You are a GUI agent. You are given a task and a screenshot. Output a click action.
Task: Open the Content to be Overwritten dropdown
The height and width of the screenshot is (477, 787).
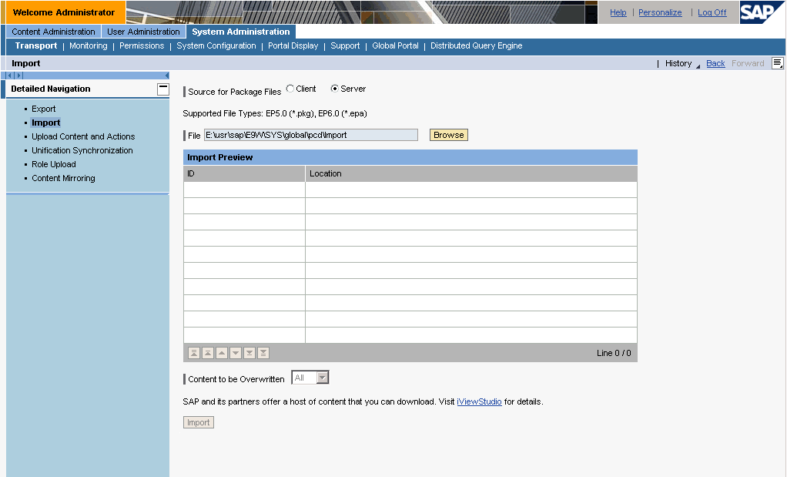[323, 378]
